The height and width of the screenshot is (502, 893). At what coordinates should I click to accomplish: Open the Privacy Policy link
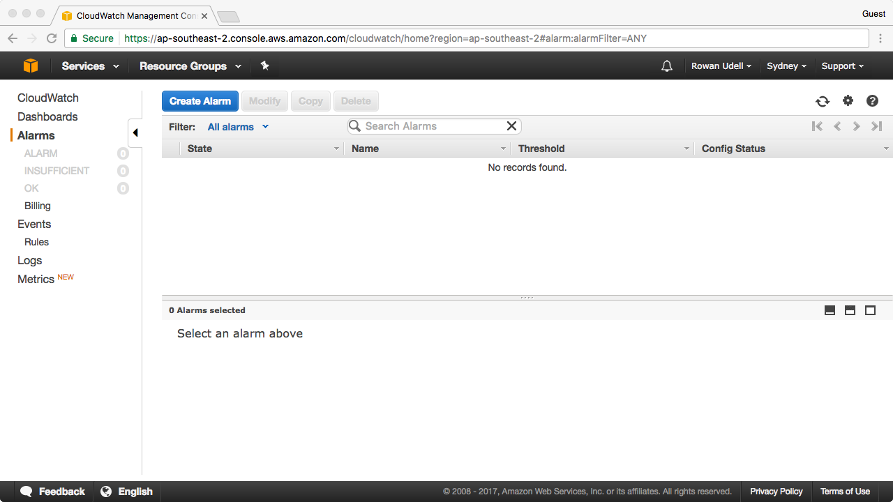pyautogui.click(x=776, y=492)
